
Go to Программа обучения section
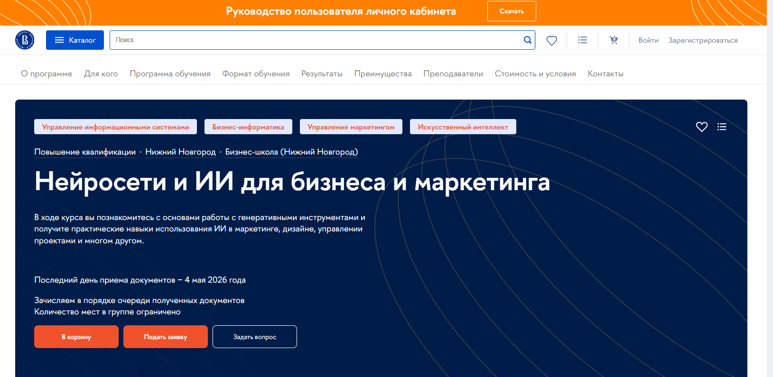[x=170, y=74]
